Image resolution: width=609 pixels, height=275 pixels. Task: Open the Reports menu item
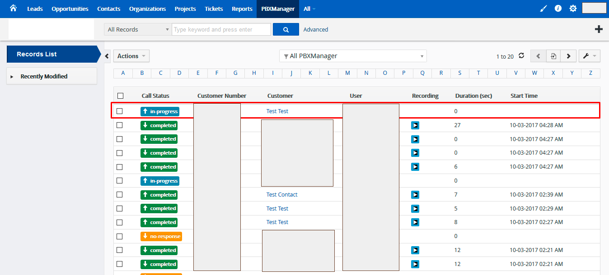pos(242,9)
